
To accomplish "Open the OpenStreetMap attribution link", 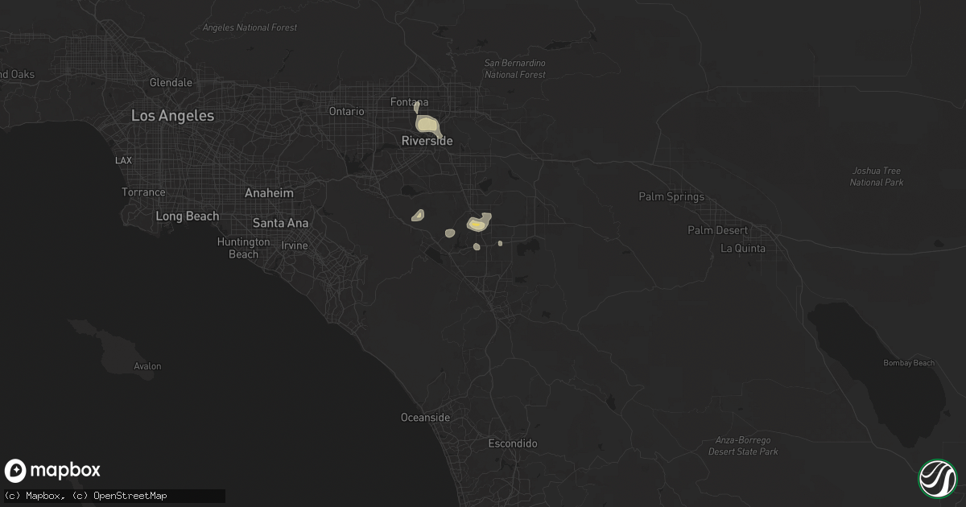I will [x=120, y=496].
